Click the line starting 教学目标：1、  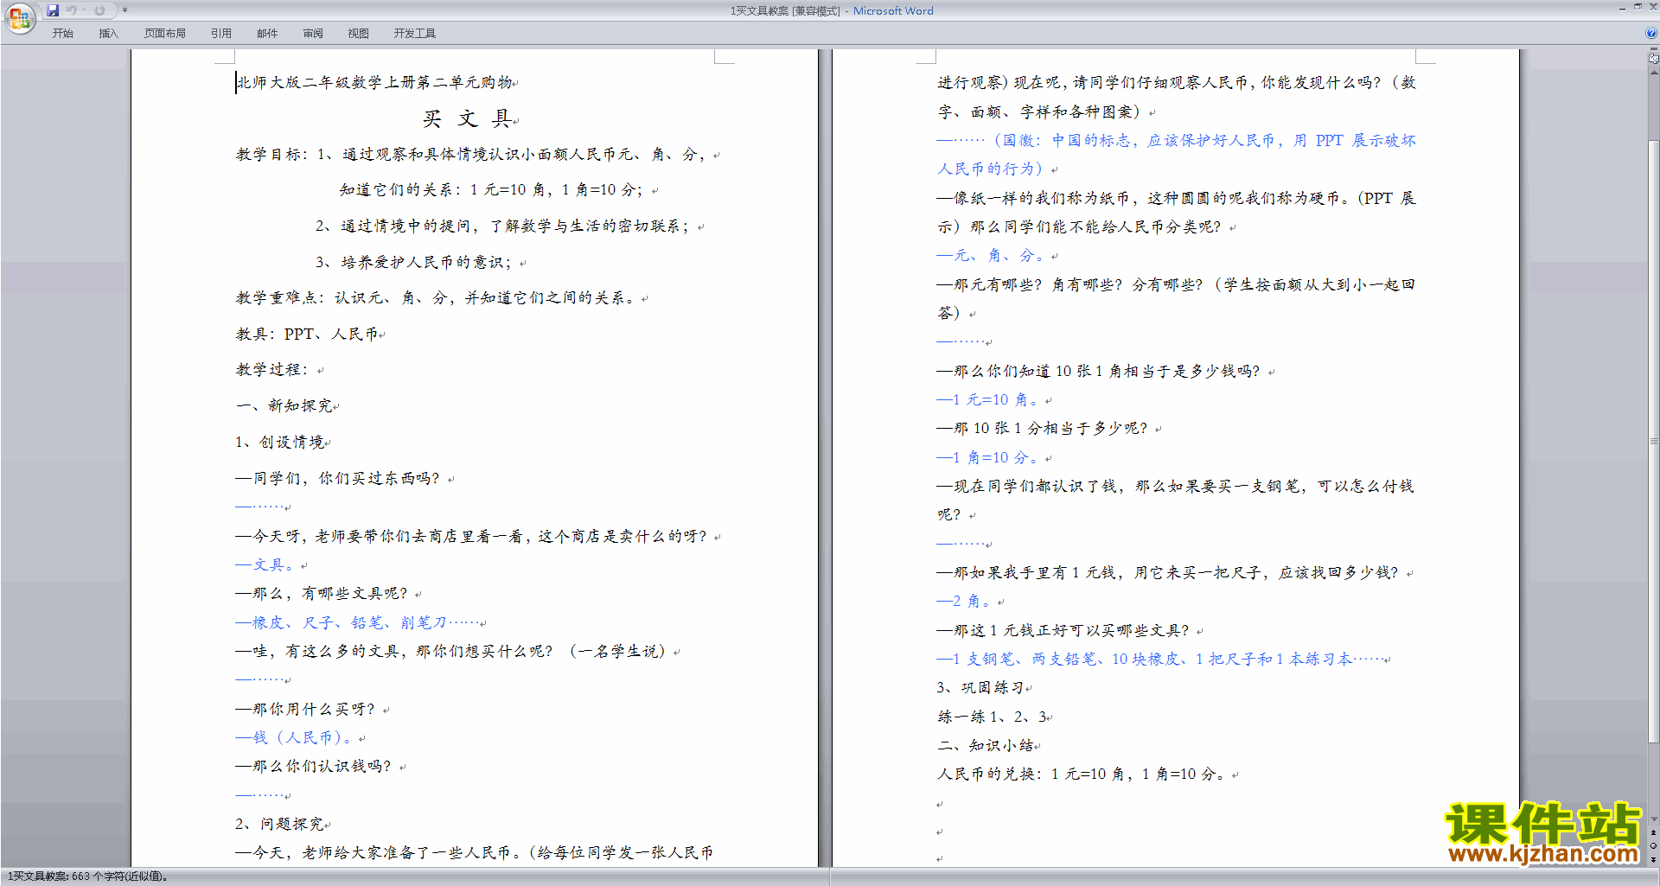(x=471, y=154)
